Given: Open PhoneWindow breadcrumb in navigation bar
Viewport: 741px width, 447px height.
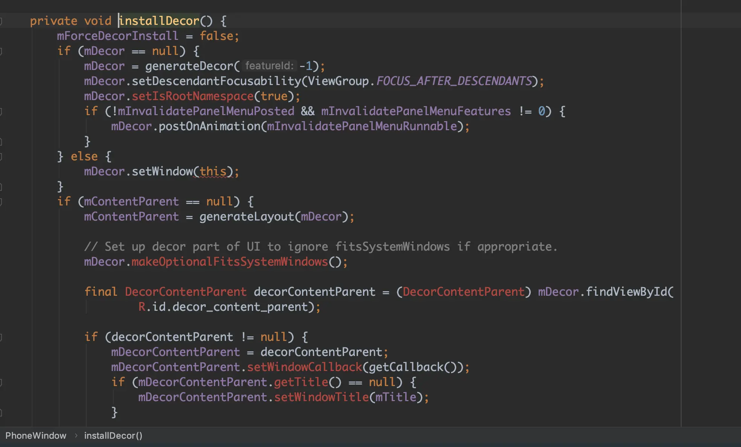Looking at the screenshot, I should tap(36, 436).
